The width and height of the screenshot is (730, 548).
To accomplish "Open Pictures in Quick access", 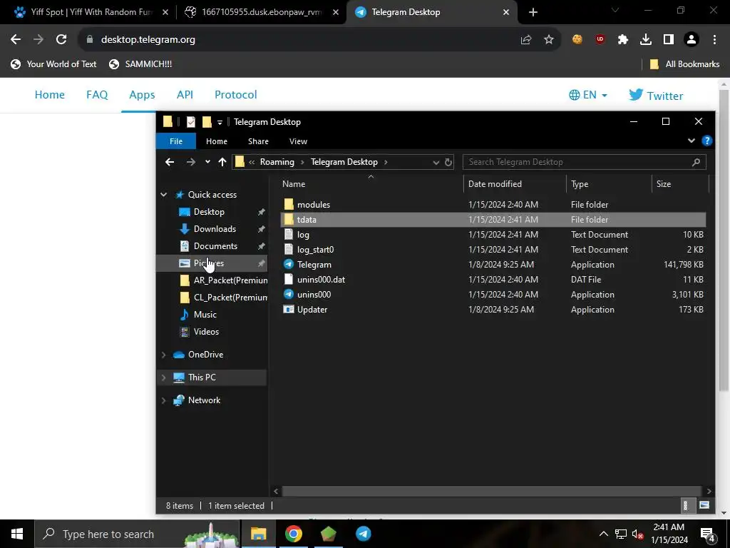I will coord(209,263).
